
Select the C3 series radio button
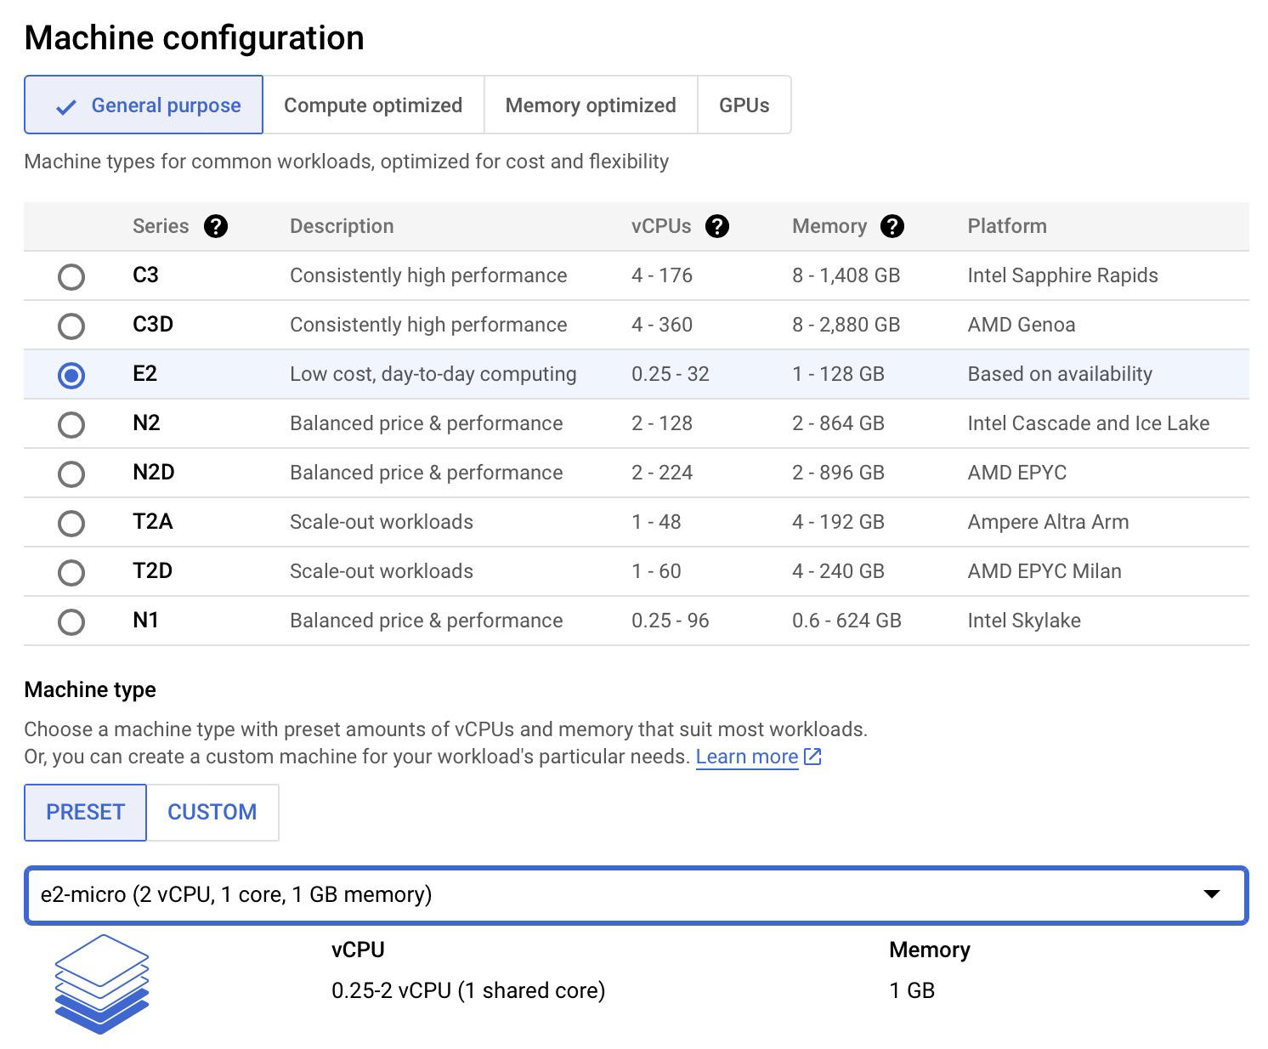(x=71, y=275)
